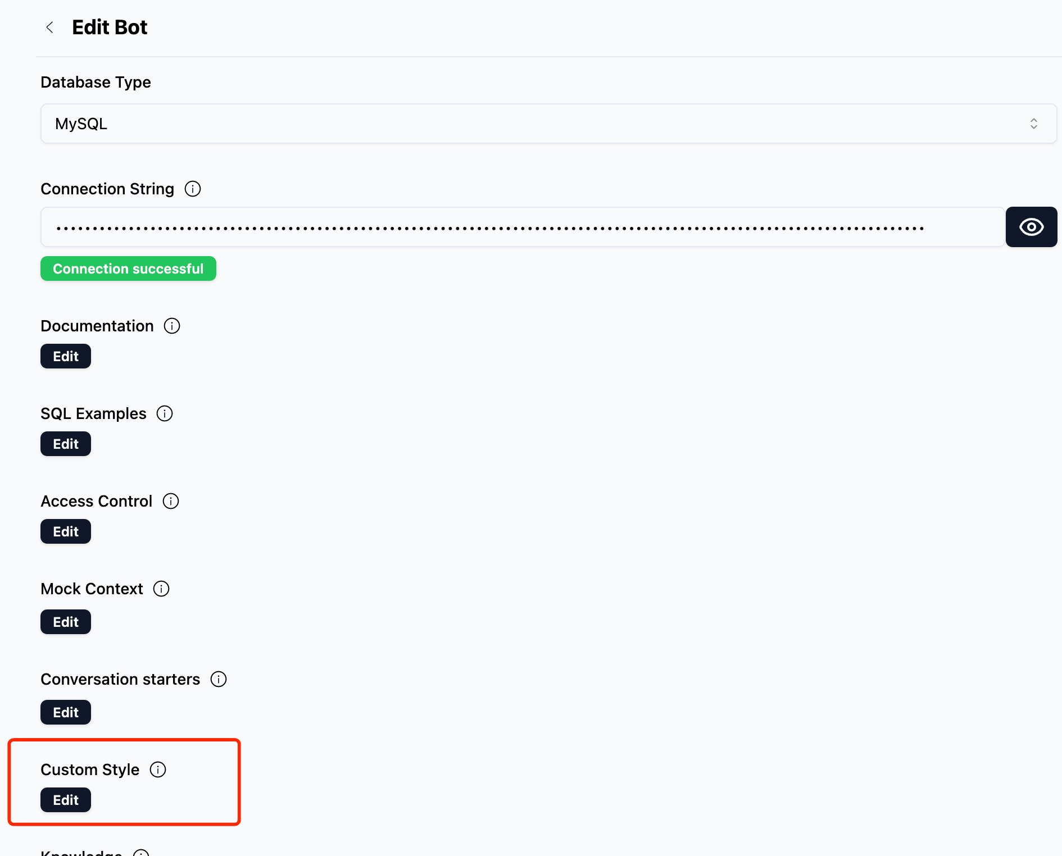Open the Connection String info tooltip

(x=192, y=189)
